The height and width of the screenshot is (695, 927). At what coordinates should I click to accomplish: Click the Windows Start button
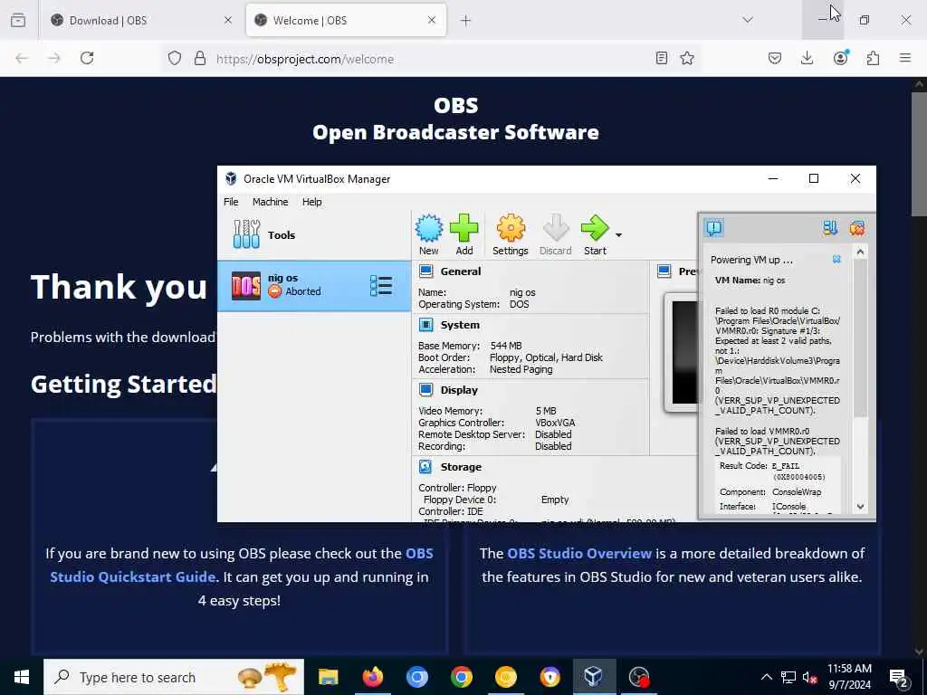tap(22, 677)
